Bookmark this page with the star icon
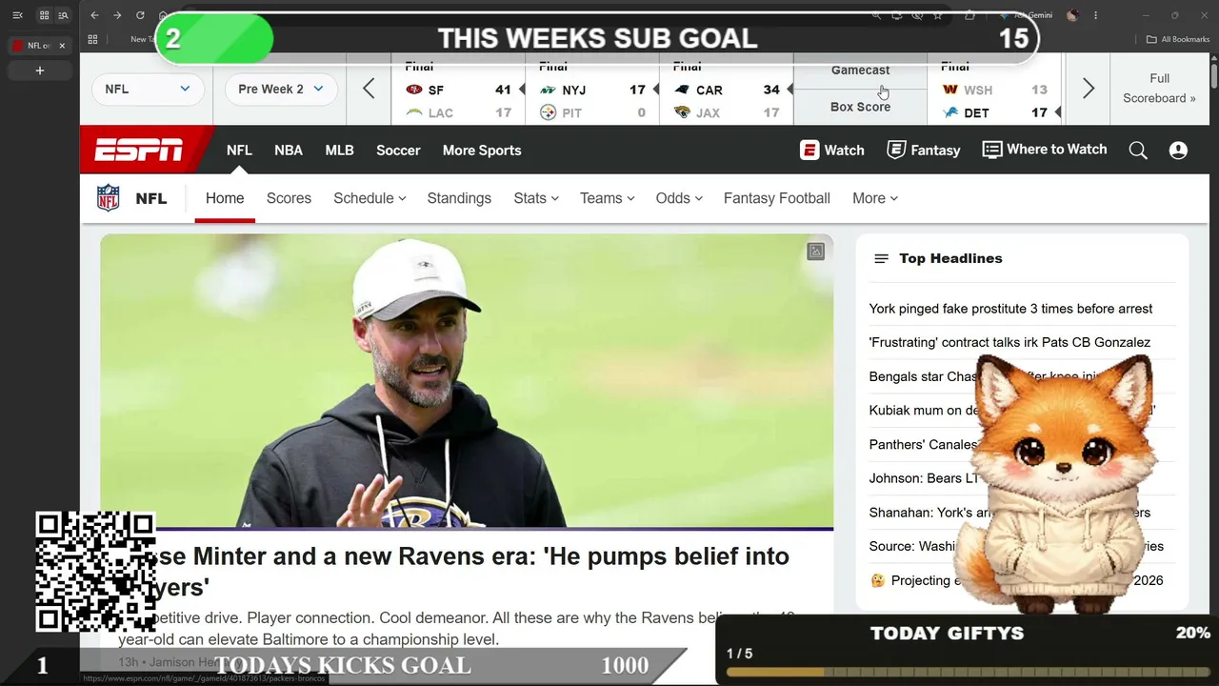This screenshot has height=686, width=1219. click(938, 15)
